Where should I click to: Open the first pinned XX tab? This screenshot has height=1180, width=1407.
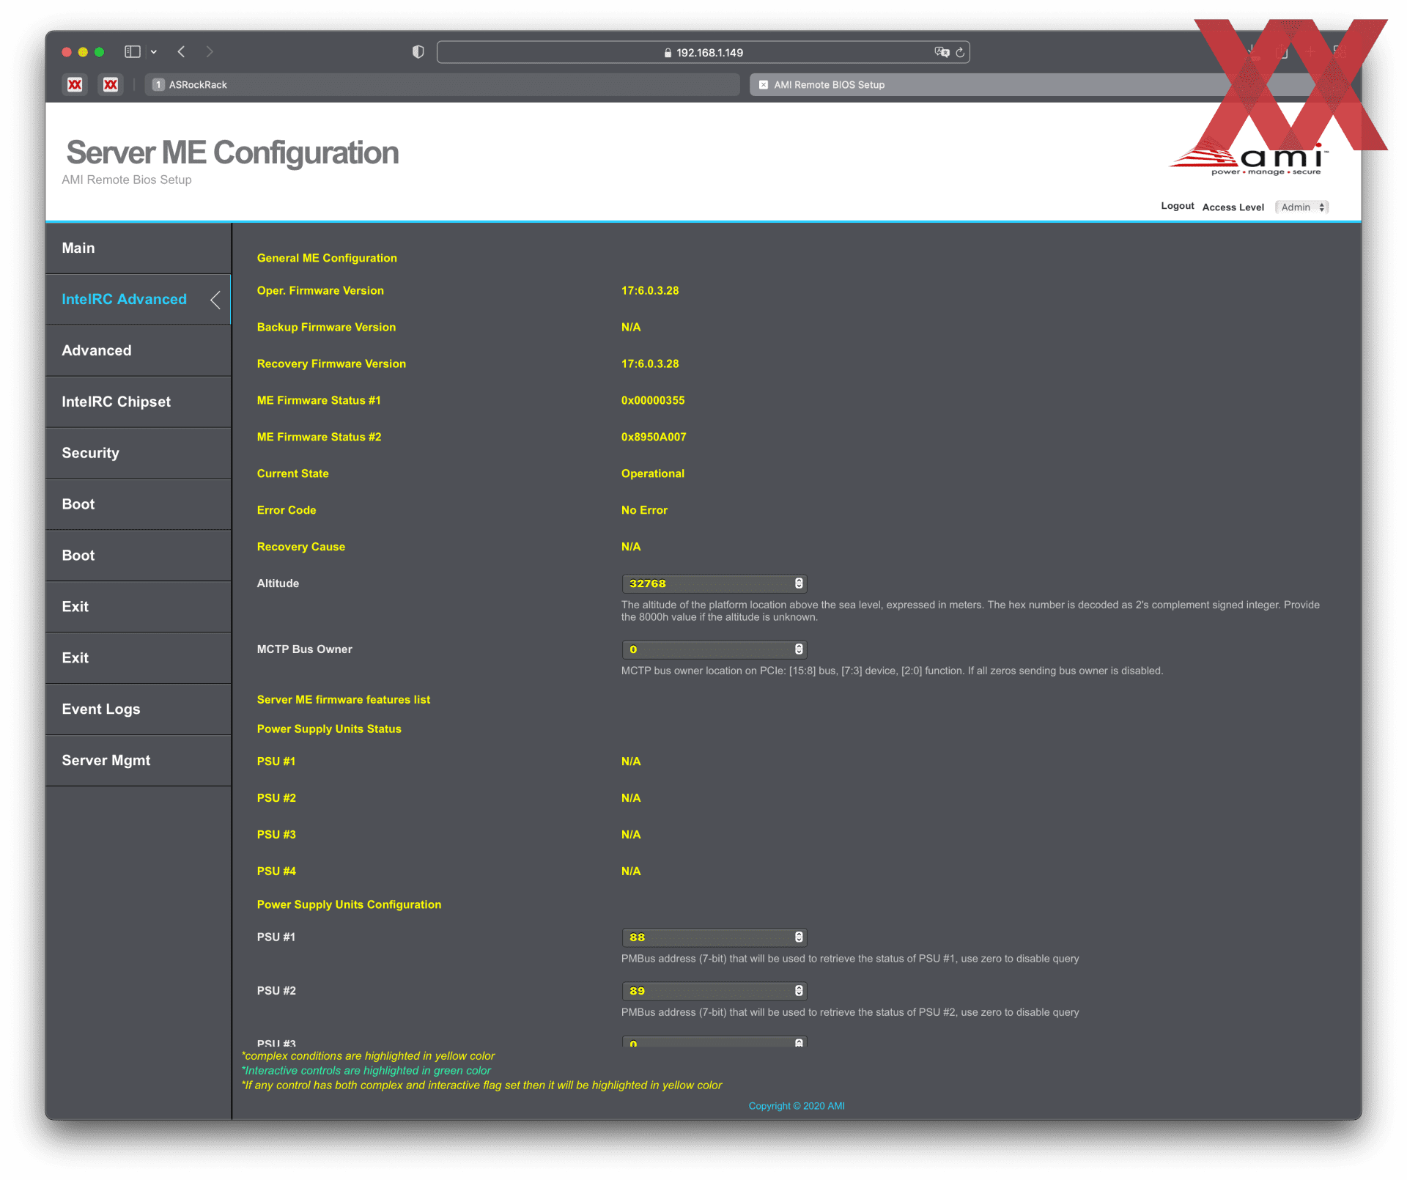click(75, 84)
